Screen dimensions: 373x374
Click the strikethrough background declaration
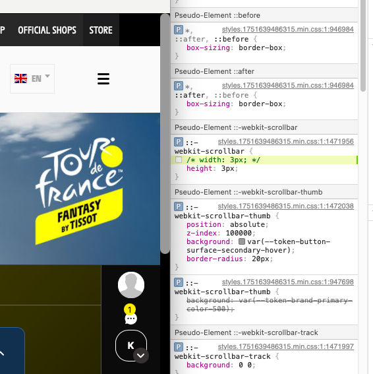270,305
